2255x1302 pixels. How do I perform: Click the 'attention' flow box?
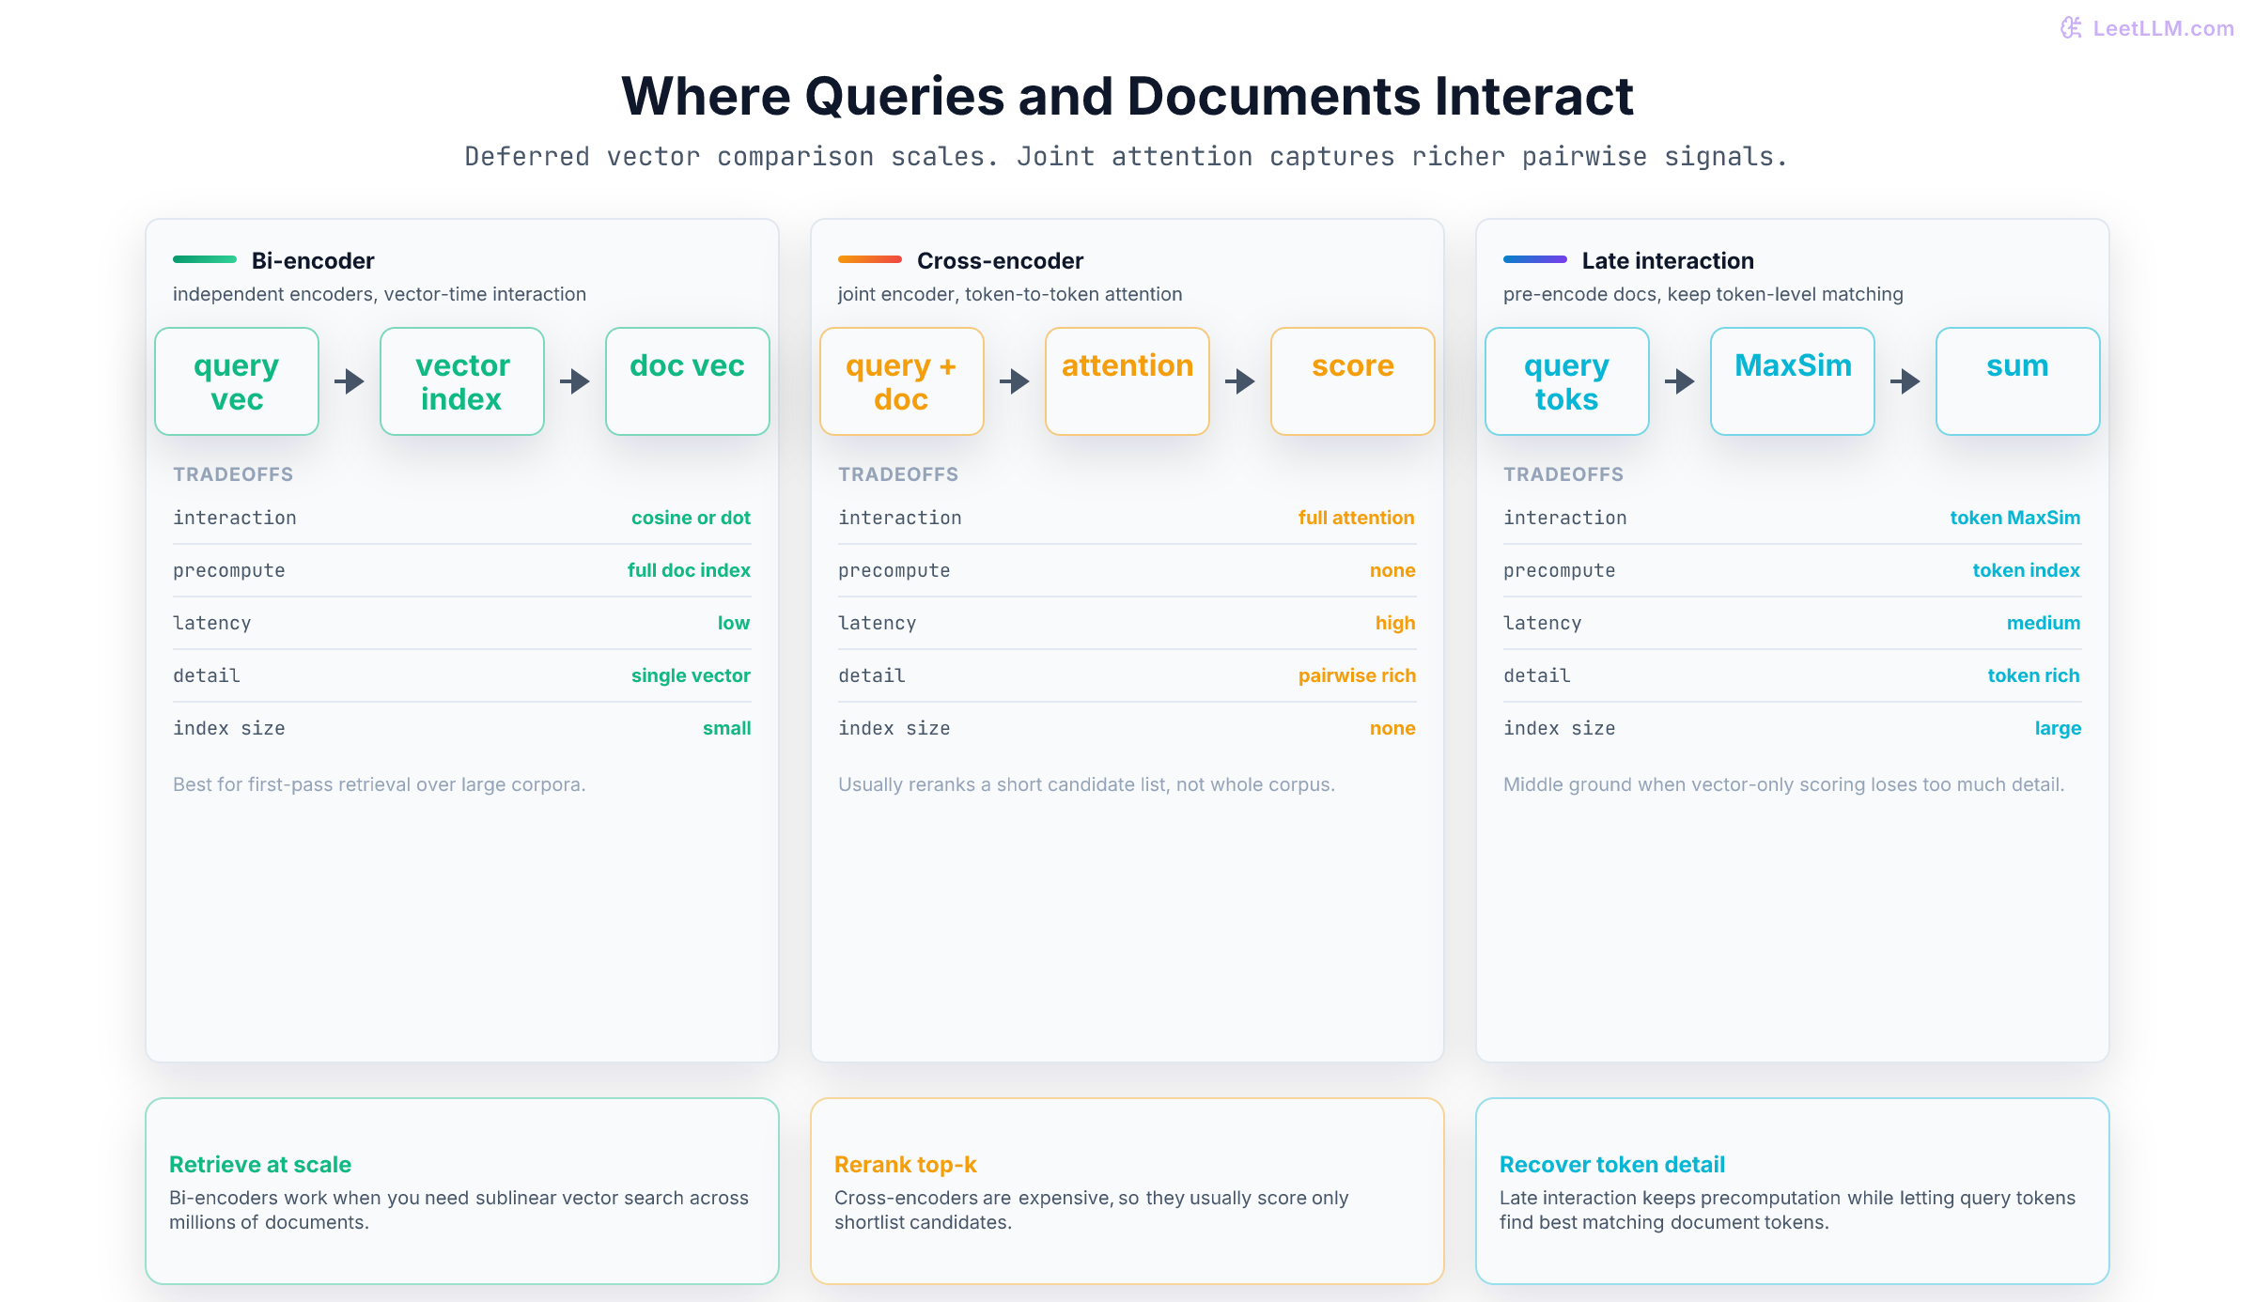pyautogui.click(x=1127, y=381)
